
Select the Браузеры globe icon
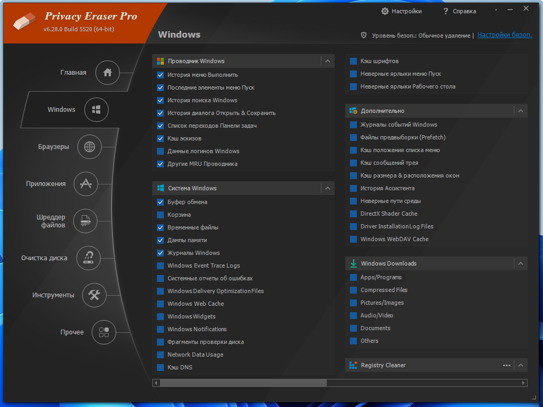coord(89,147)
